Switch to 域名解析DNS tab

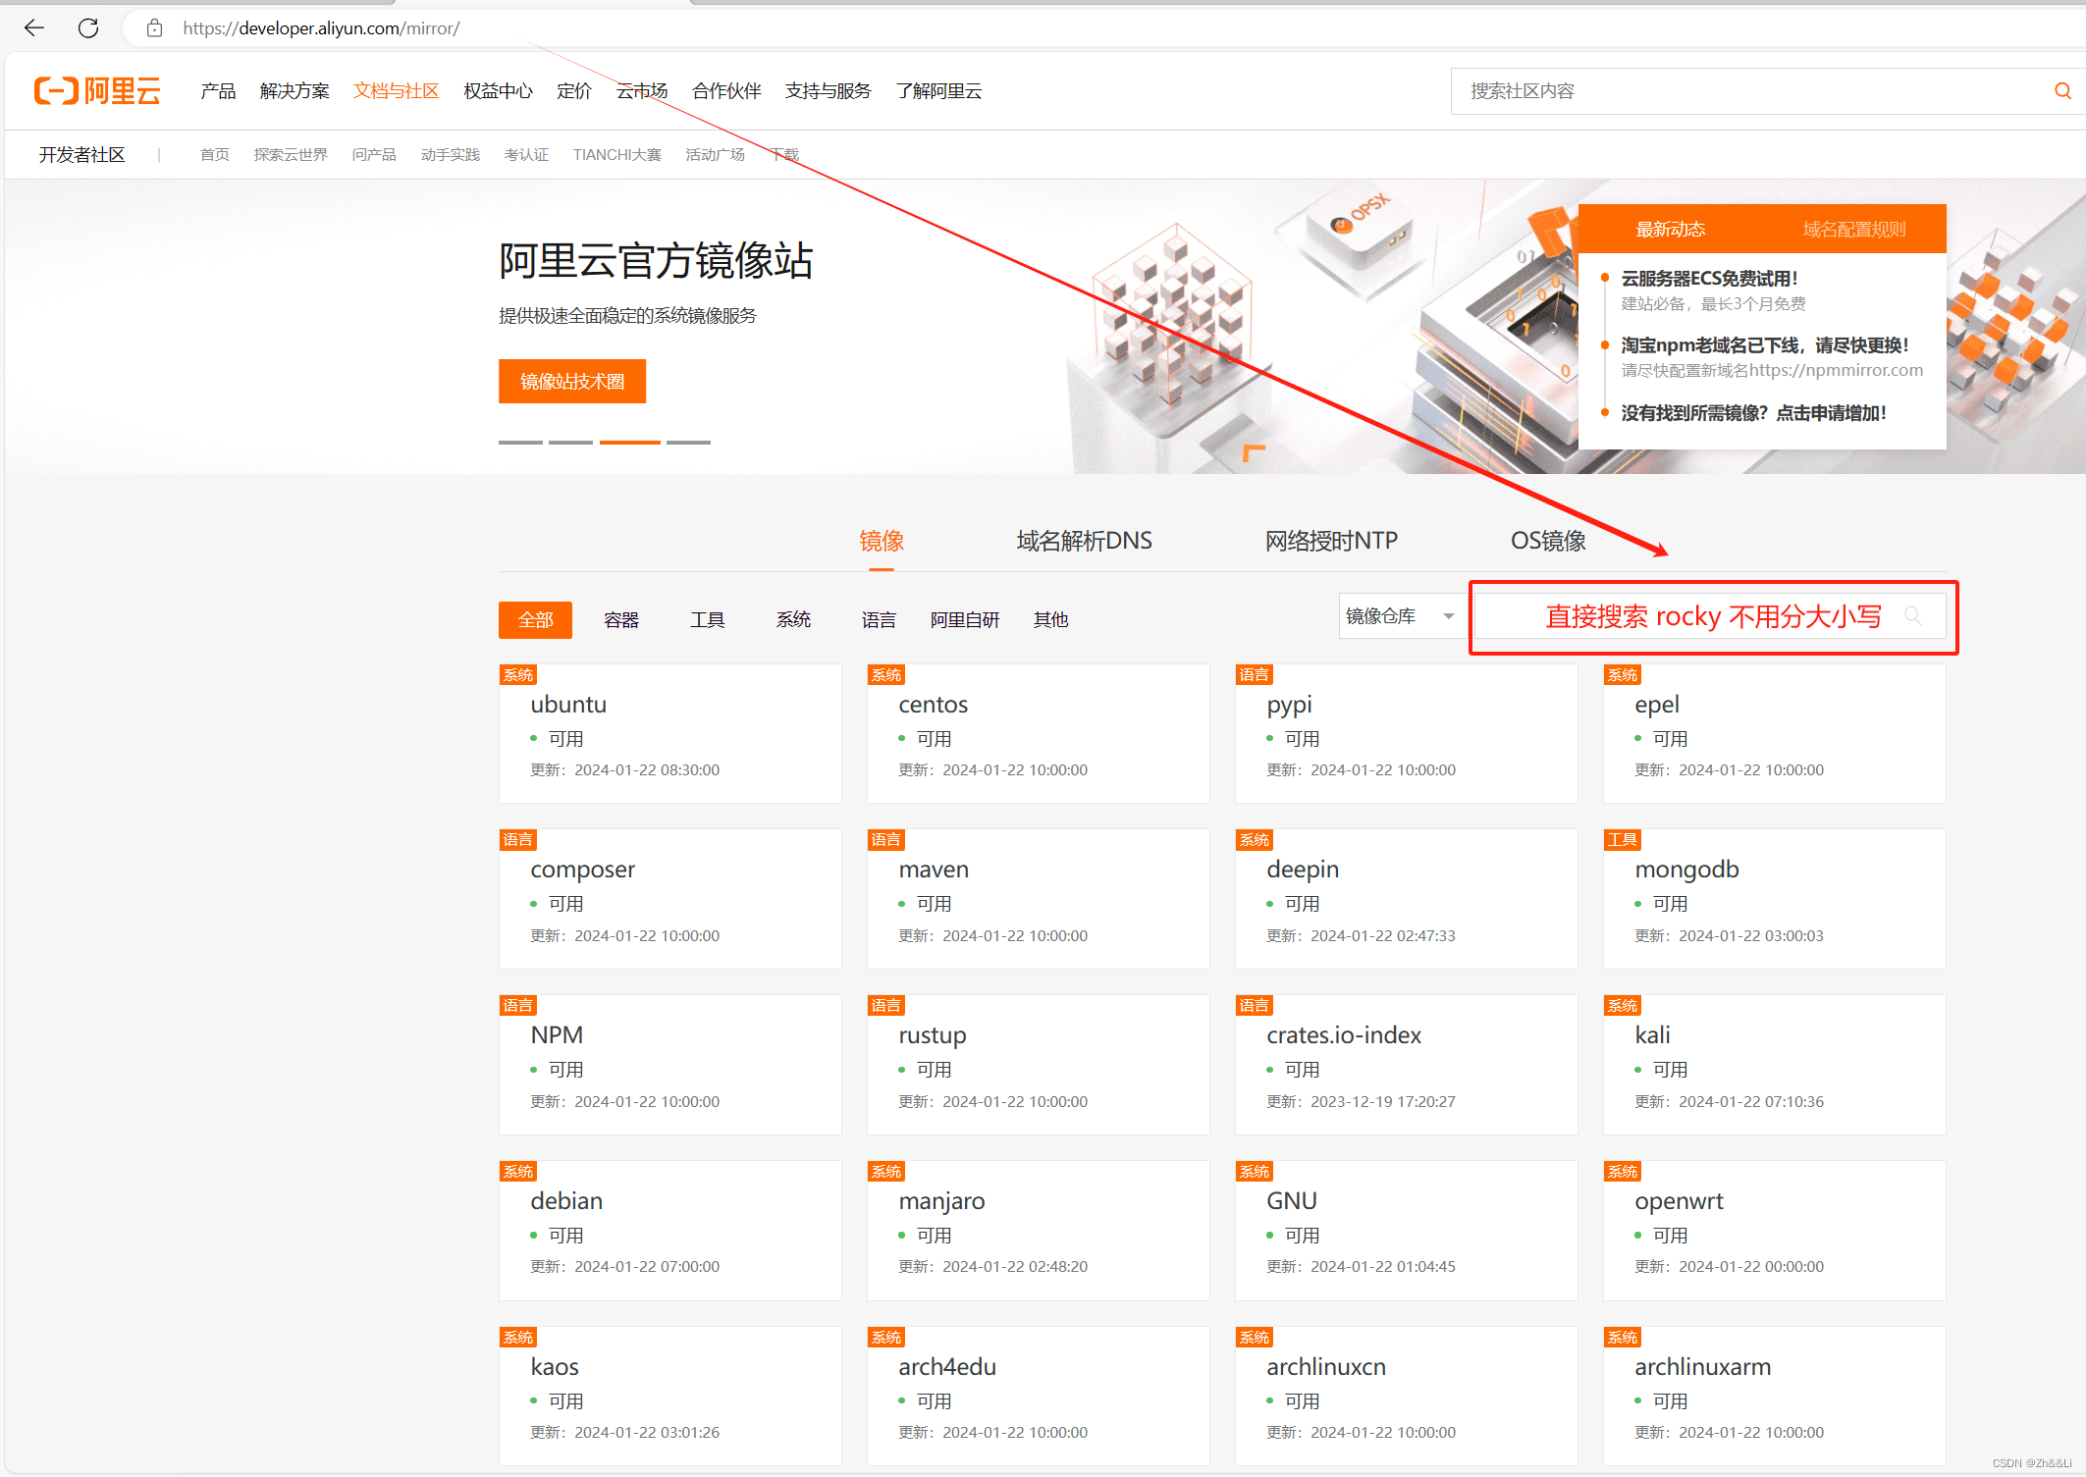pos(1084,541)
